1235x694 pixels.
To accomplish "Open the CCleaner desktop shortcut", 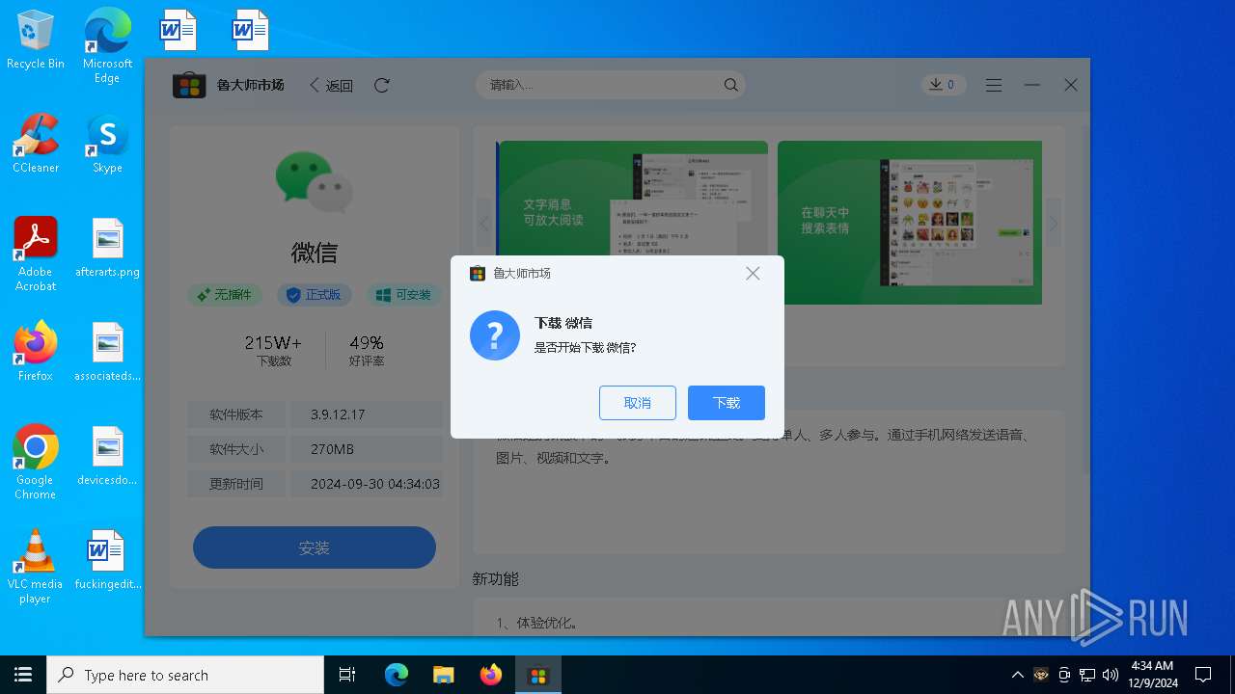I will 36,144.
